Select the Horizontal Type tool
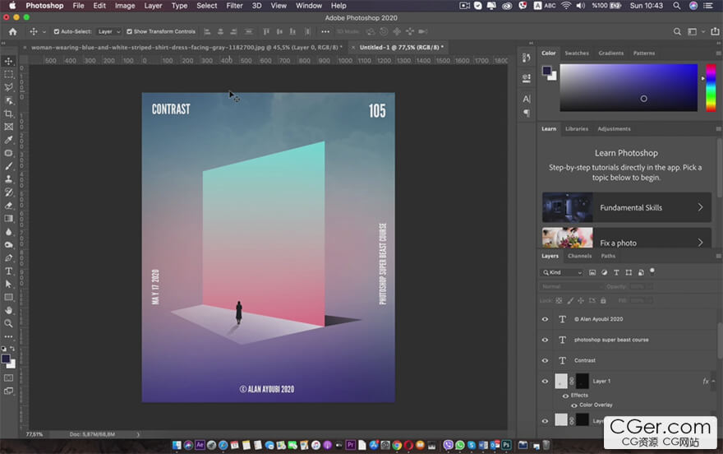 pyautogui.click(x=9, y=271)
